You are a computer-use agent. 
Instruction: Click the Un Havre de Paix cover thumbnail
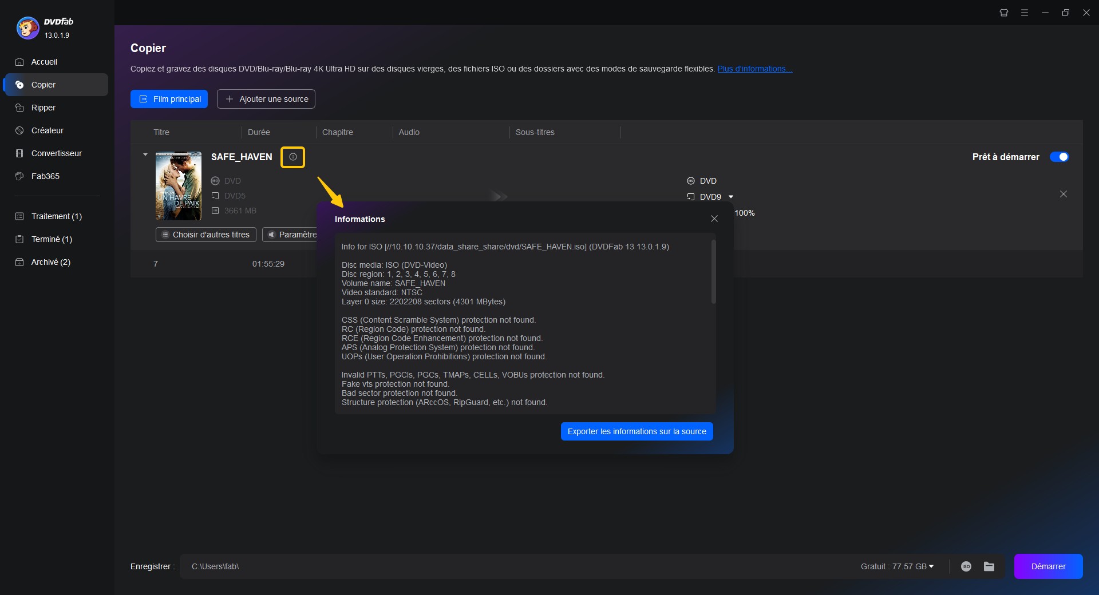(x=179, y=186)
